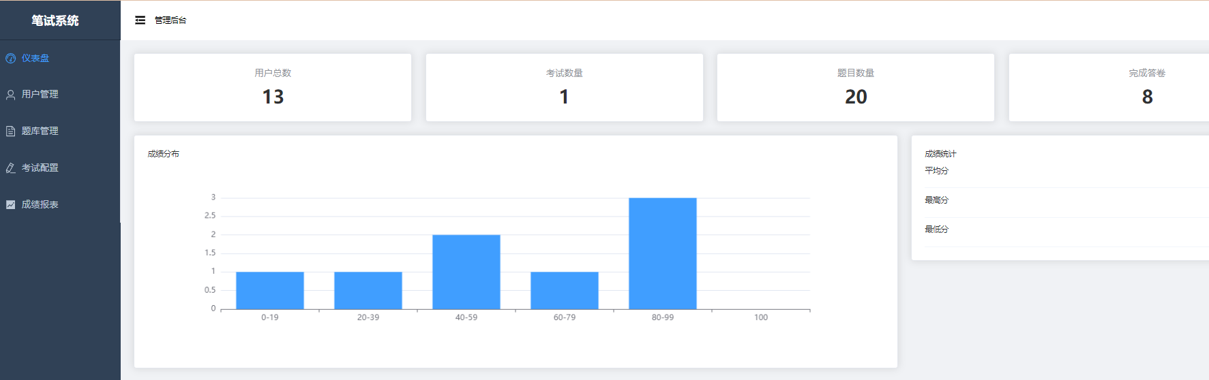This screenshot has width=1209, height=380.
Task: Click the 60-79 score range bar
Action: [565, 291]
